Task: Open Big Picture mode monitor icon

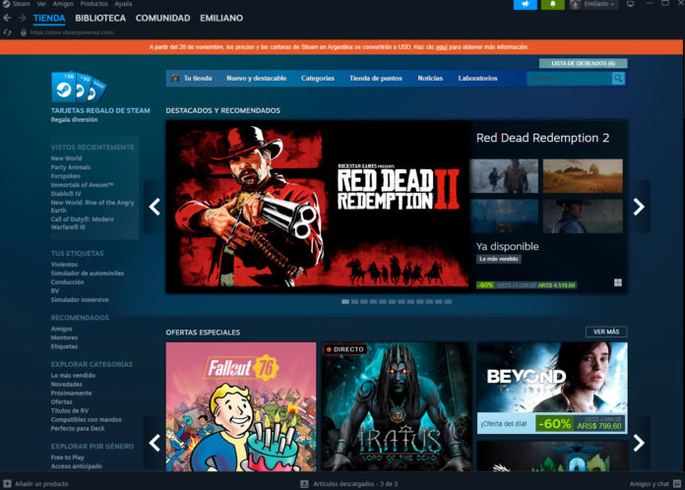Action: pos(631,4)
